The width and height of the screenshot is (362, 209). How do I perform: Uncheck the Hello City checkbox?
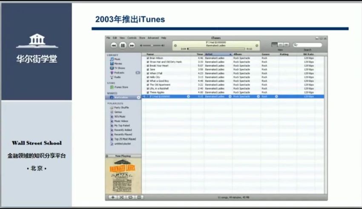148,77
